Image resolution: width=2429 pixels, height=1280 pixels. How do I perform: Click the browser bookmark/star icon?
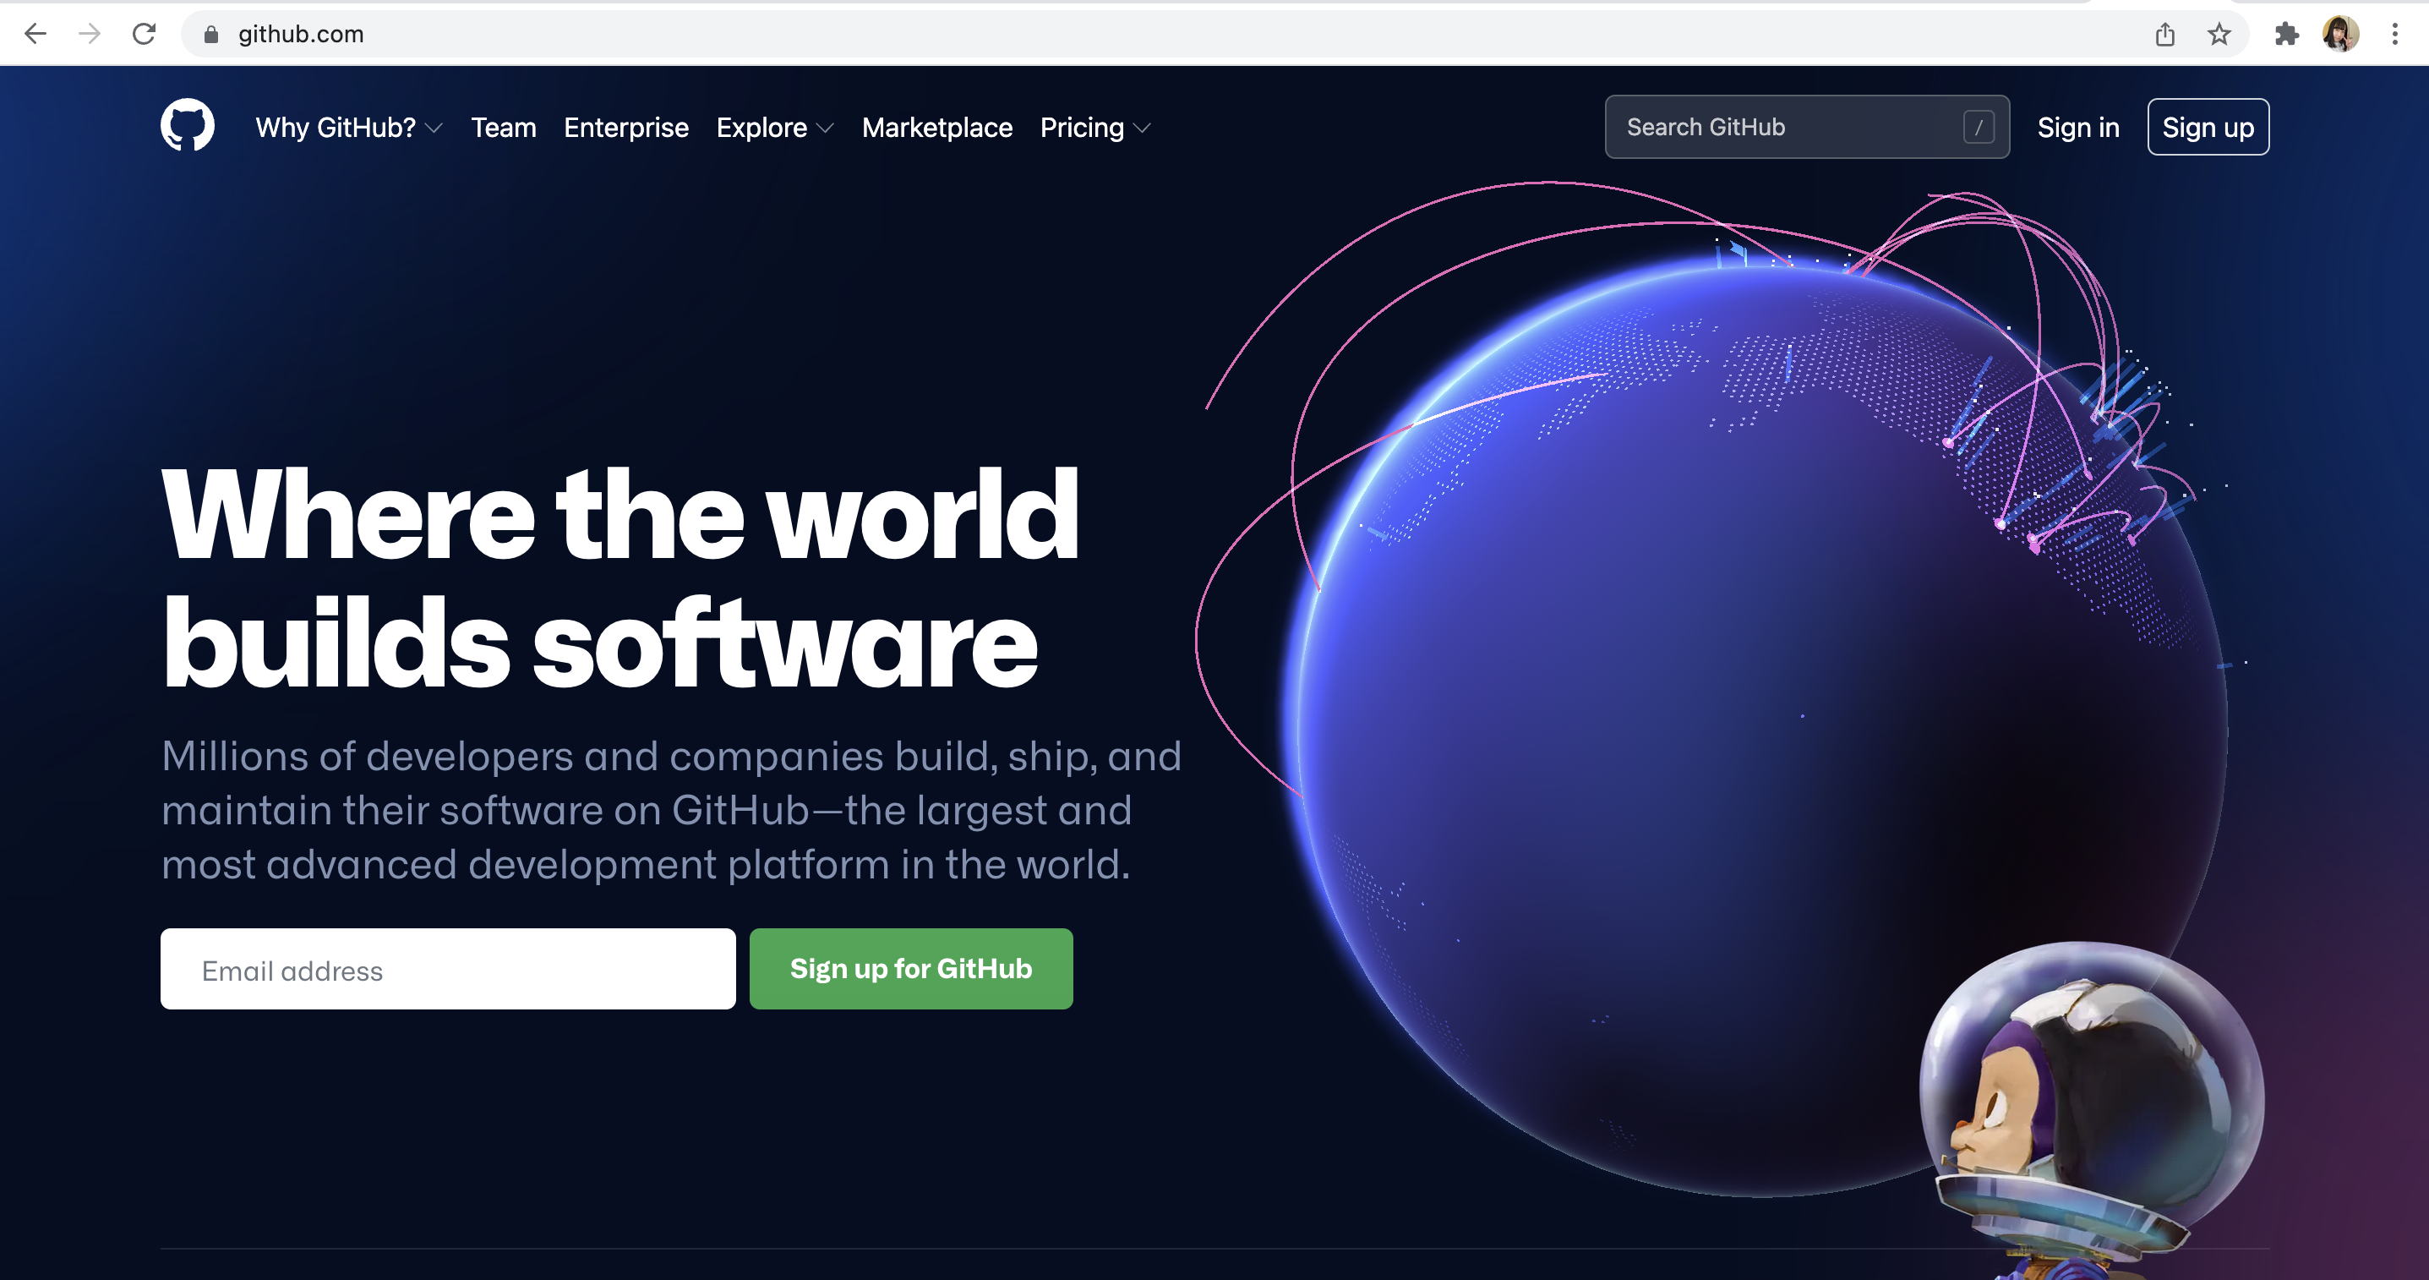[2219, 32]
